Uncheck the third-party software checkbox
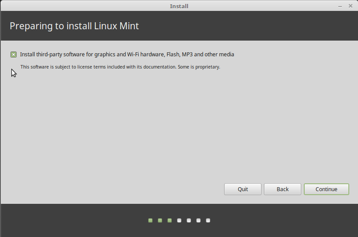The image size is (358, 237). click(x=14, y=55)
